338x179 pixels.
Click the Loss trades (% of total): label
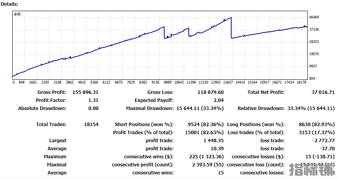click(x=256, y=132)
